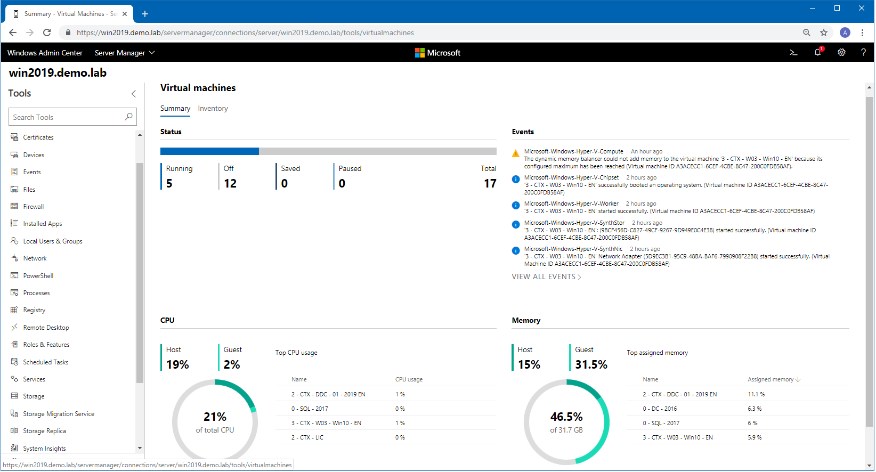Select the Summary tab
876x472 pixels.
pos(175,109)
